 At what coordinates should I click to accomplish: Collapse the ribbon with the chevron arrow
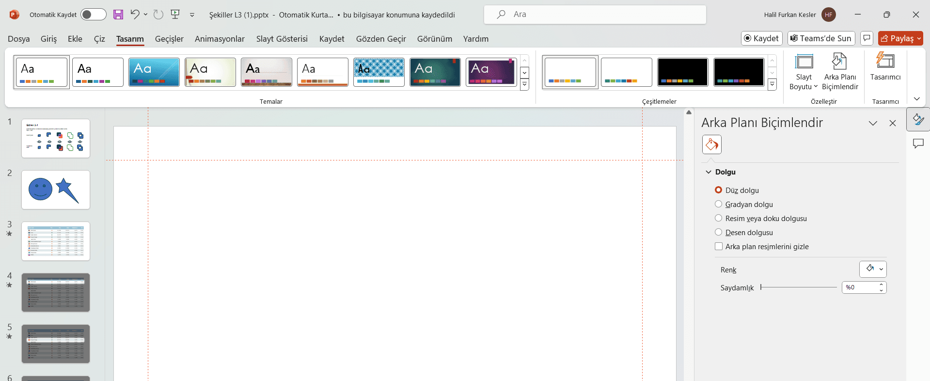pos(917,99)
